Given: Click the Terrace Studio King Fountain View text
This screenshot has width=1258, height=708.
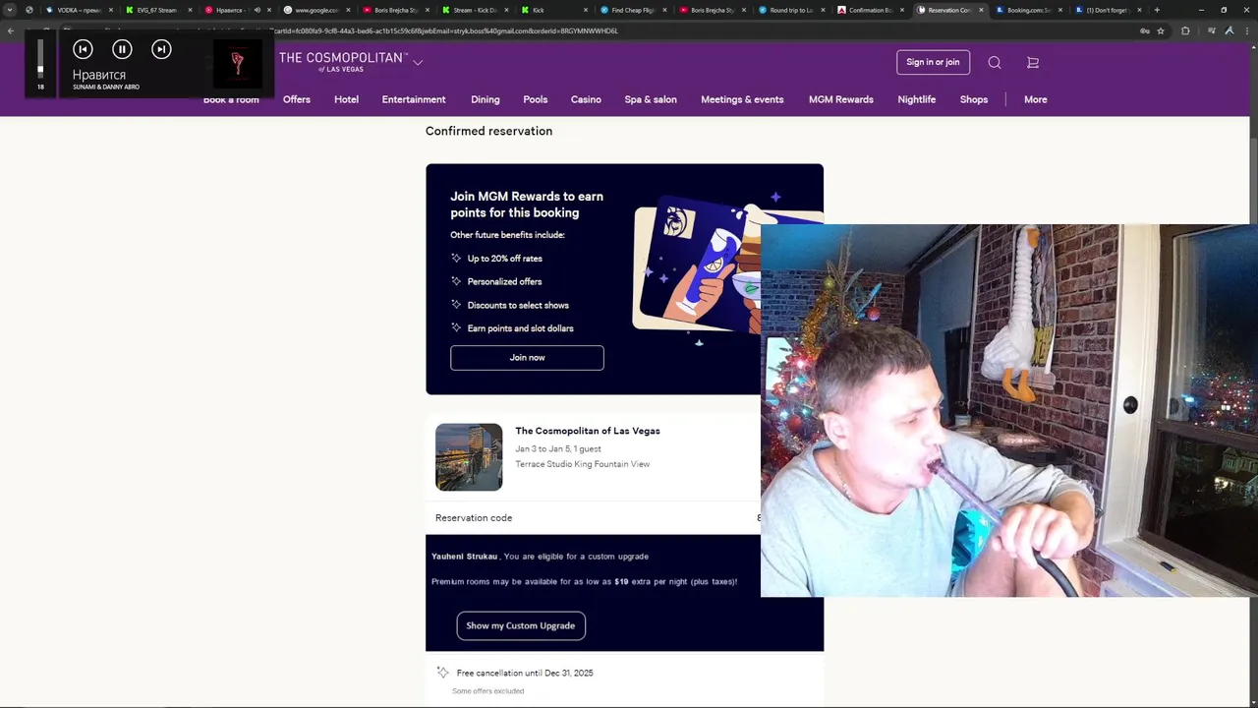Looking at the screenshot, I should (x=583, y=464).
